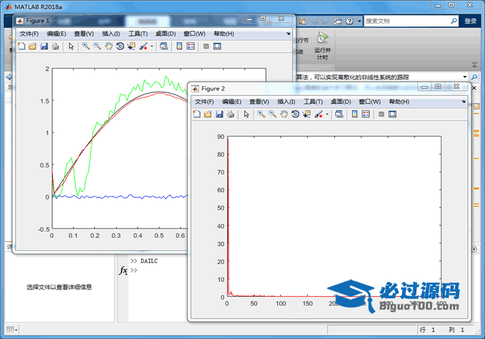Insert Legend in Figure 2
The image size is (485, 339).
tap(366, 115)
